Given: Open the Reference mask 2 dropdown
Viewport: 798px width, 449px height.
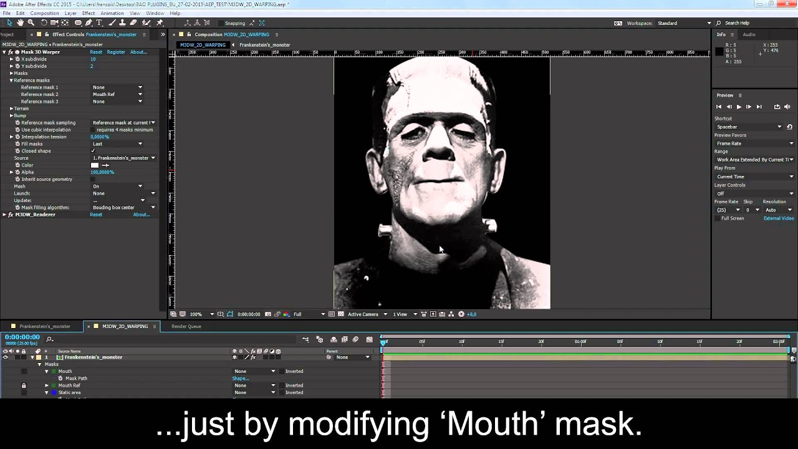Looking at the screenshot, I should 117,94.
